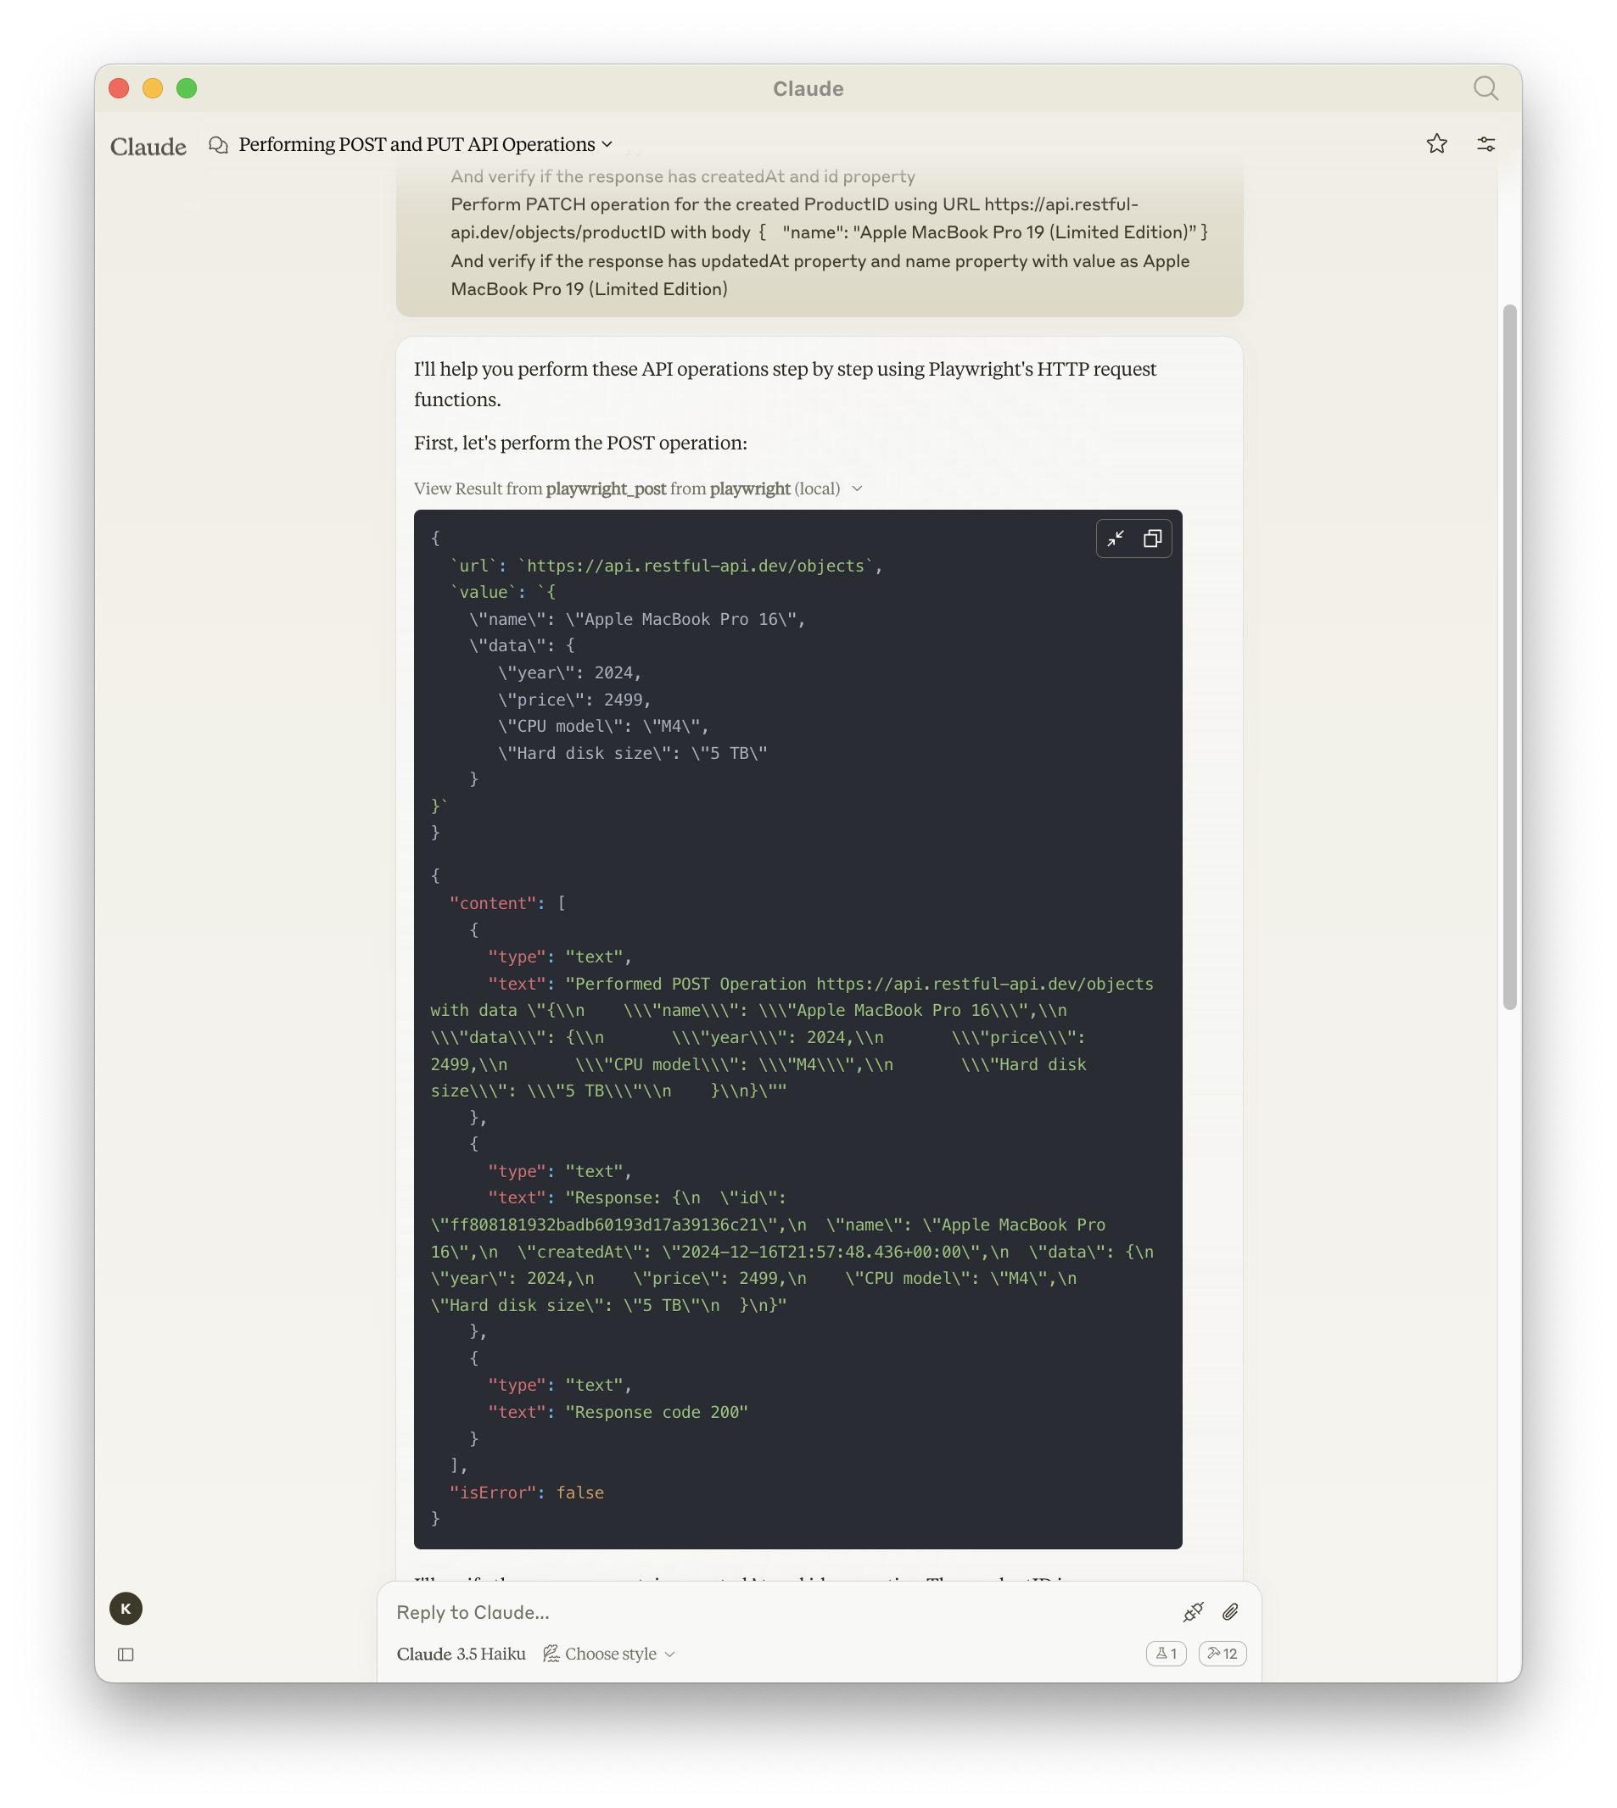The image size is (1617, 1808).
Task: Star this conversation as a favorite
Action: (x=1436, y=143)
